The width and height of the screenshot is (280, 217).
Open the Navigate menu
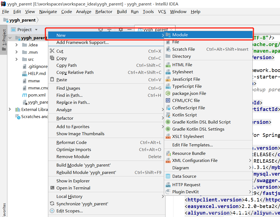point(48,12)
